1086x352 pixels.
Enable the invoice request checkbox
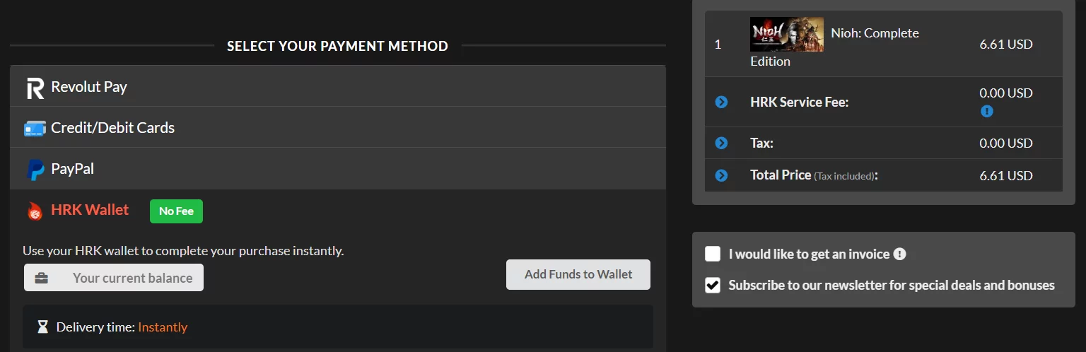tap(713, 254)
